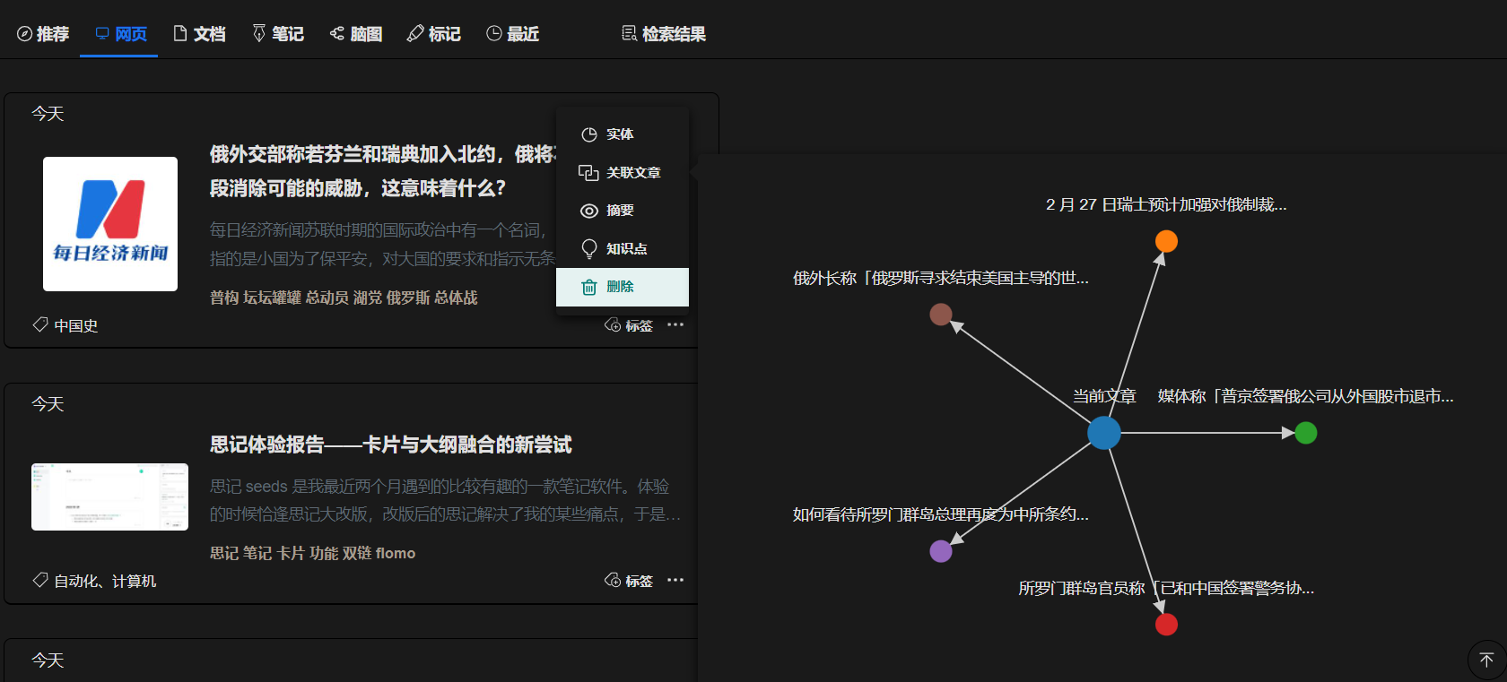The width and height of the screenshot is (1507, 682).
Task: Select the brown node for 俄外长称 article
Action: [941, 315]
